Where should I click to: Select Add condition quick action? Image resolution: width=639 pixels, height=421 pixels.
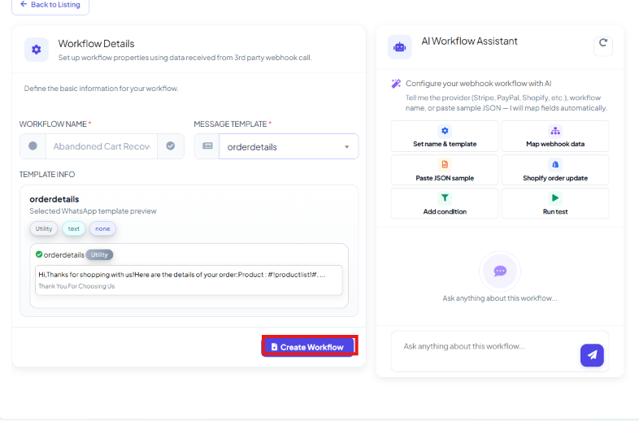pyautogui.click(x=445, y=204)
